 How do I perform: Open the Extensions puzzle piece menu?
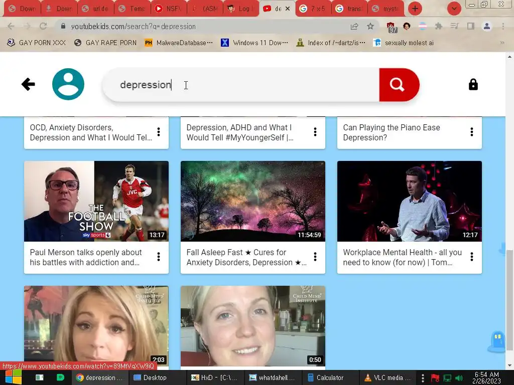[439, 26]
